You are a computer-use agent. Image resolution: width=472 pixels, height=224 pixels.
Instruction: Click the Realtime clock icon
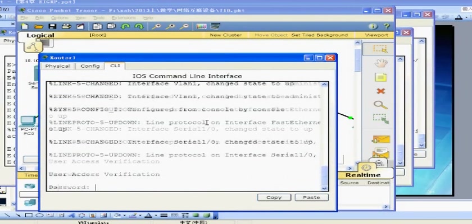(x=366, y=168)
